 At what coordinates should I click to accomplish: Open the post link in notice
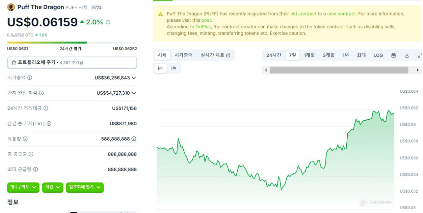coord(206,20)
